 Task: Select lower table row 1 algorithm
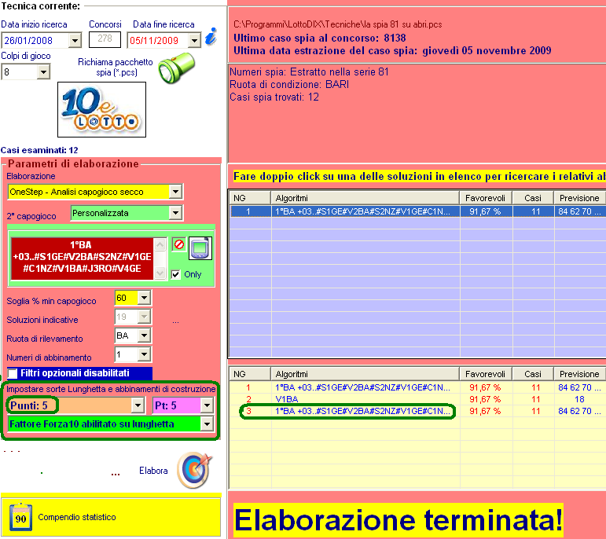362,387
